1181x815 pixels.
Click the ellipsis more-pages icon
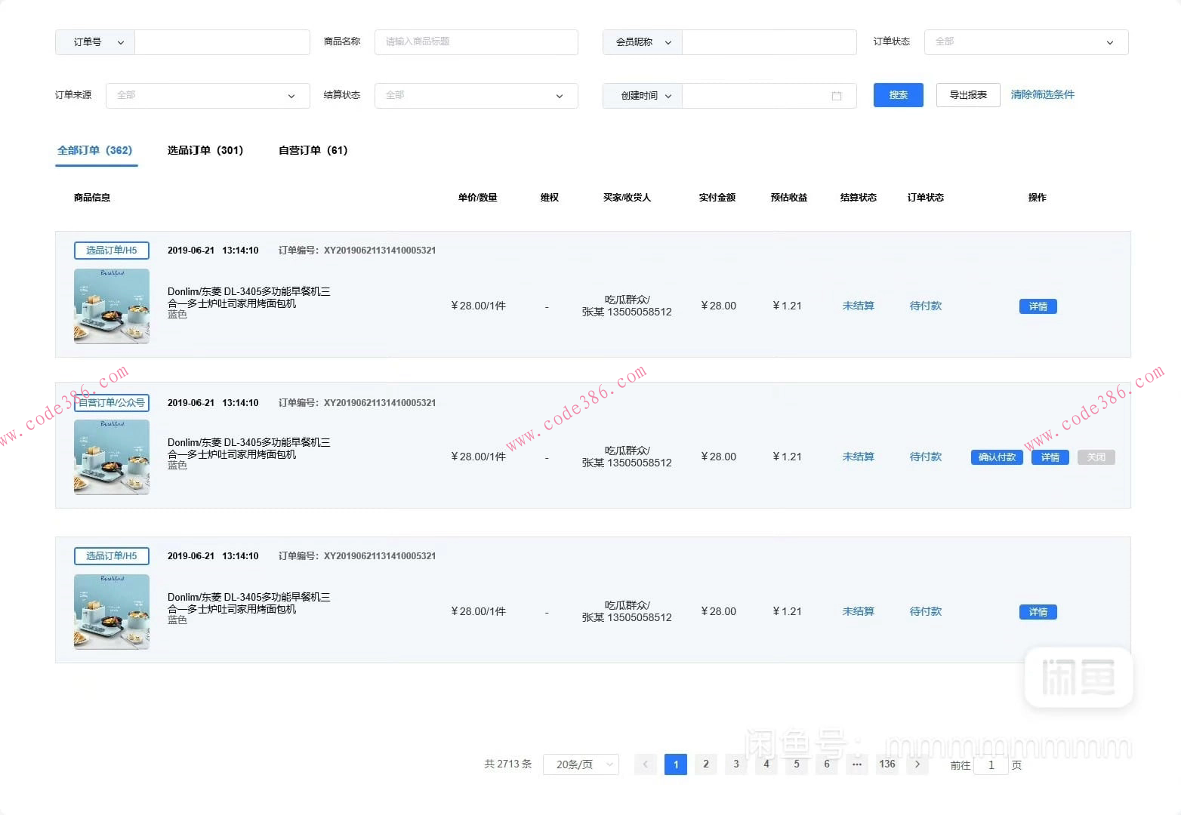857,764
